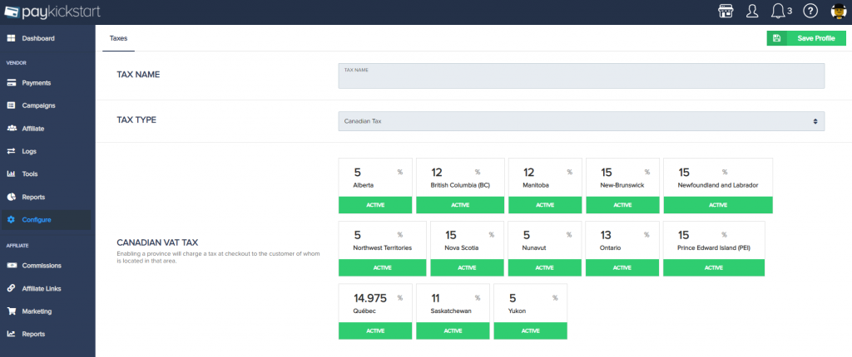Open the help question mark icon
This screenshot has height=357, width=852.
(x=810, y=11)
